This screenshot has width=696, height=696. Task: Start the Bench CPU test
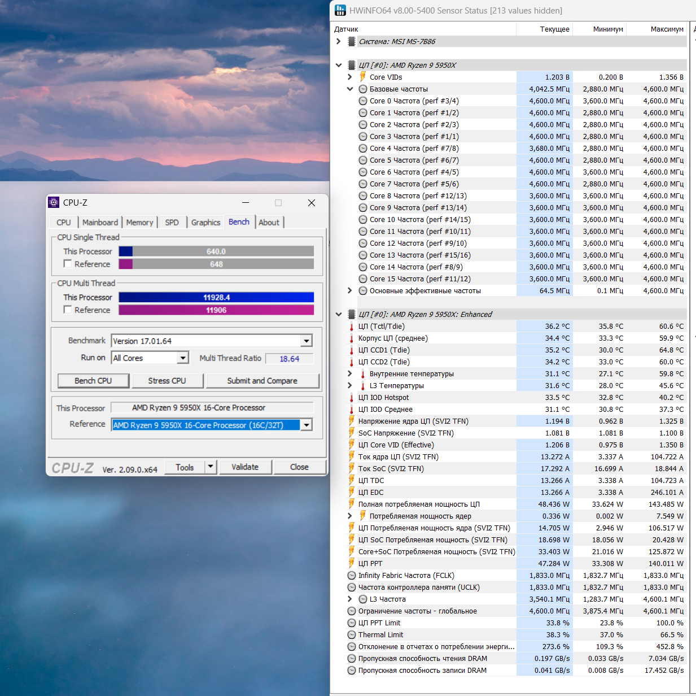[x=93, y=381]
